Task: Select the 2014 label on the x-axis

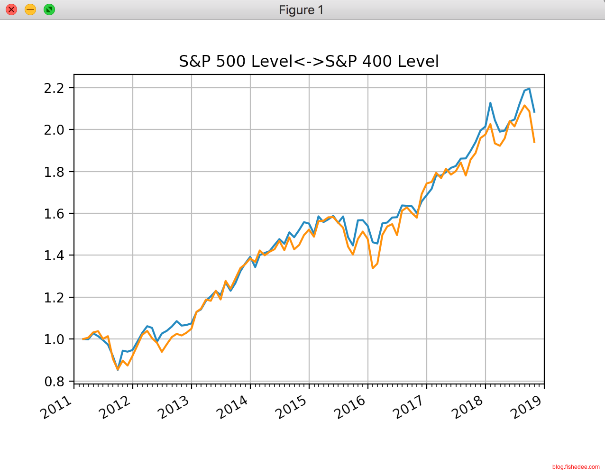Action: click(233, 407)
